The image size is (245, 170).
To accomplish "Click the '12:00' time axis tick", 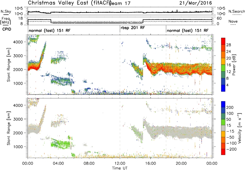I will click(x=120, y=164).
